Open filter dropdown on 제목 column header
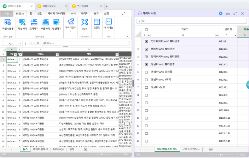249x158 pixels. tap(117, 54)
